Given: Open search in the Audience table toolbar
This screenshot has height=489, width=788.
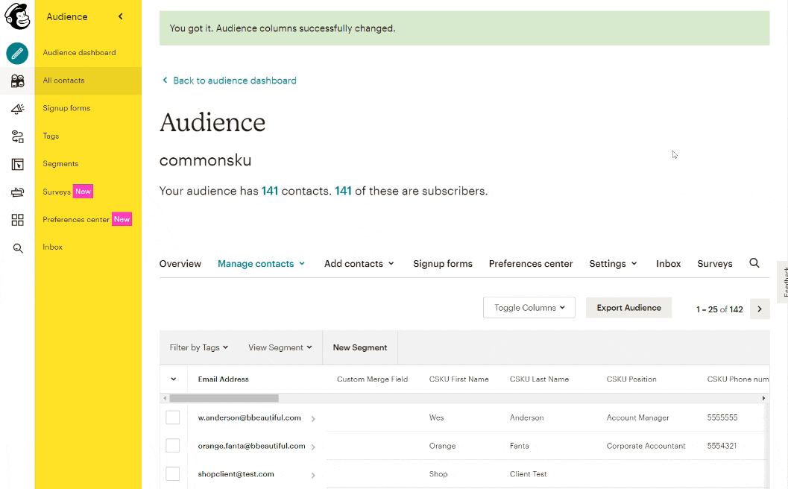Looking at the screenshot, I should 754,263.
